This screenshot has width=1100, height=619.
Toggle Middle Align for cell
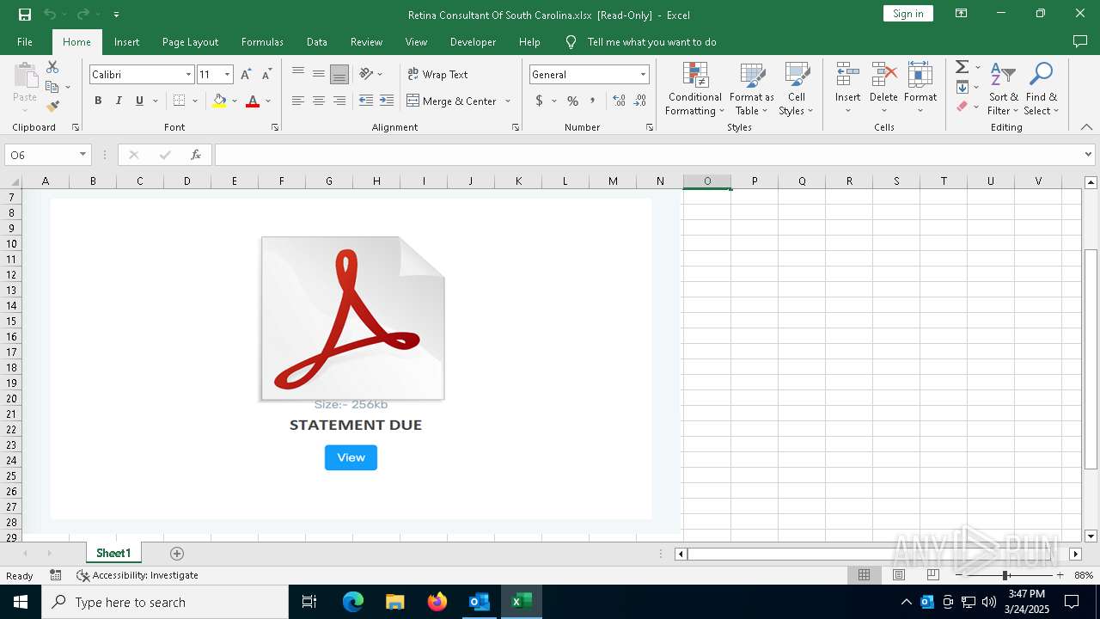(319, 74)
